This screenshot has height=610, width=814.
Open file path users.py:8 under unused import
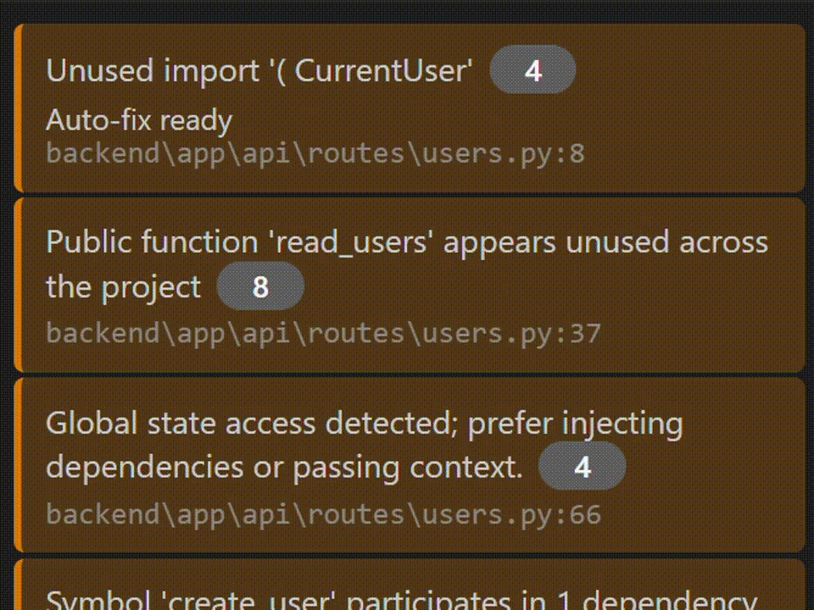315,153
